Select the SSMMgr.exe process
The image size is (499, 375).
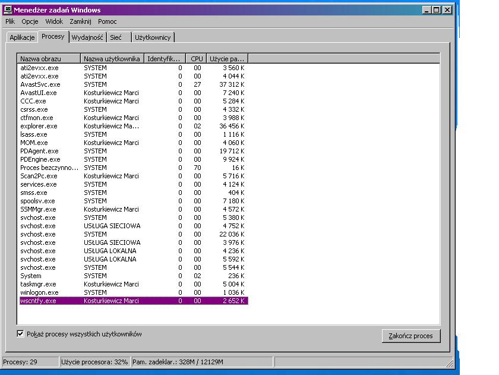[x=134, y=209]
